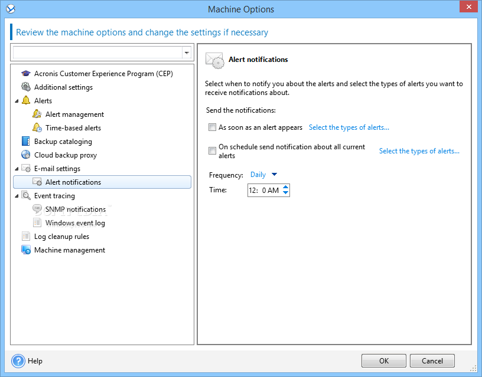
Task: Select 'SNMP notifications' in the tree
Action: (76, 209)
